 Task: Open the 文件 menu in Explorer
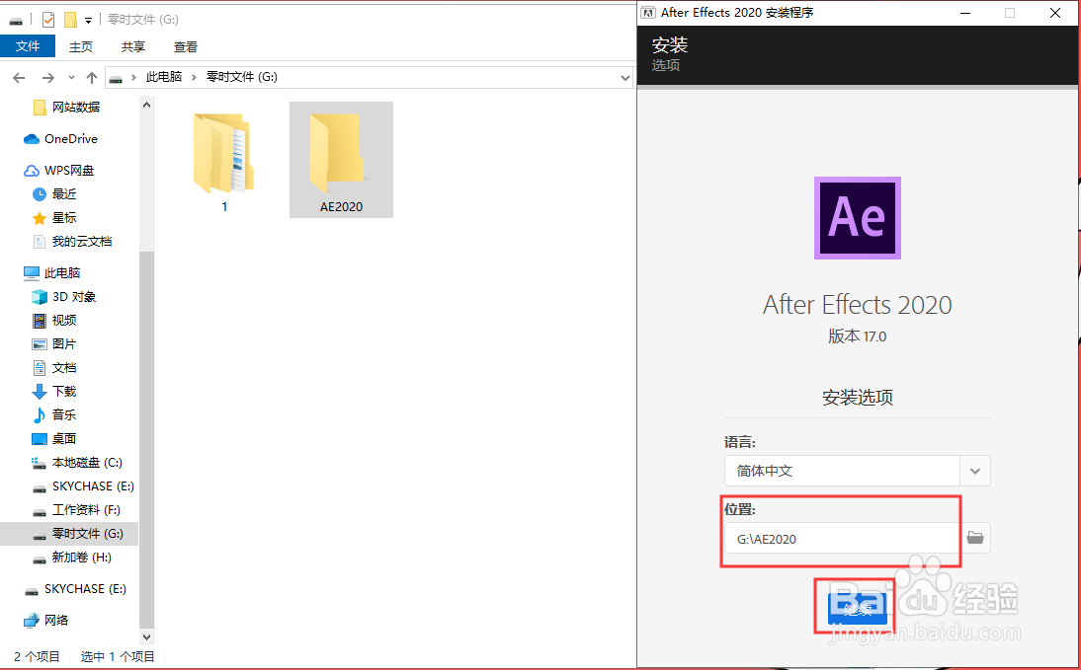pos(28,45)
